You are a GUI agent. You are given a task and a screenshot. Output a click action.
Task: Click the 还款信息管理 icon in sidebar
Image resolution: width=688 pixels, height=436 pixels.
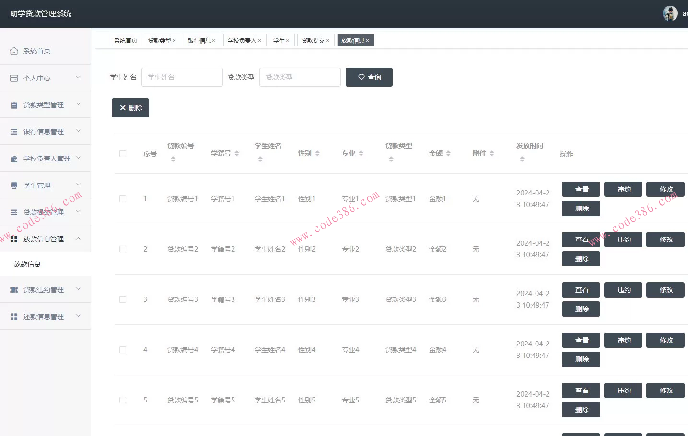tap(13, 316)
